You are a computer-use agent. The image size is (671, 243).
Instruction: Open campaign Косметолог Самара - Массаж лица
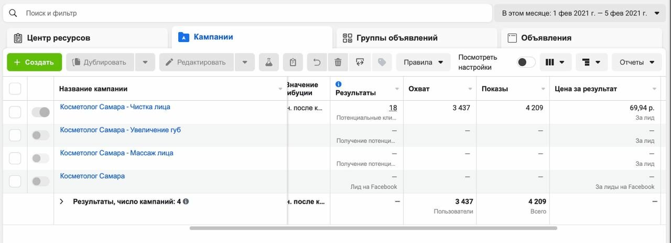117,153
